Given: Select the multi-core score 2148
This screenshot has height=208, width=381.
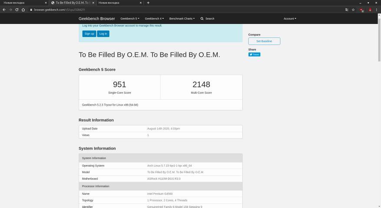Looking at the screenshot, I should [201, 84].
